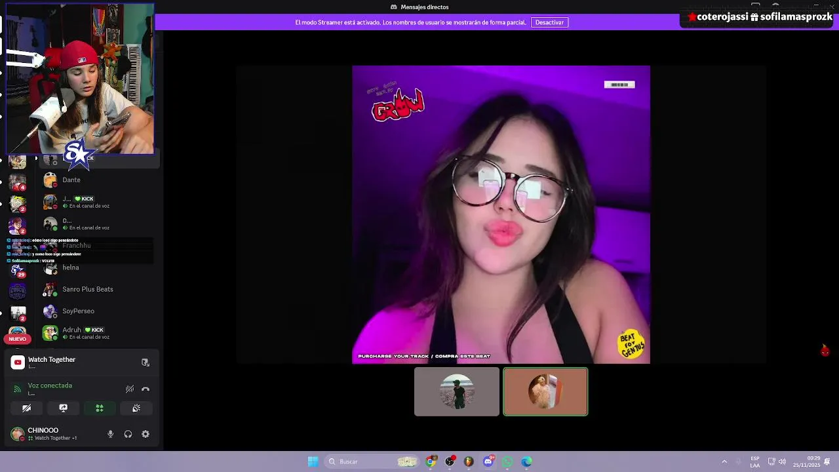Click SoyPerseo avatar icon
Viewport: 839px width, 472px height.
click(50, 311)
